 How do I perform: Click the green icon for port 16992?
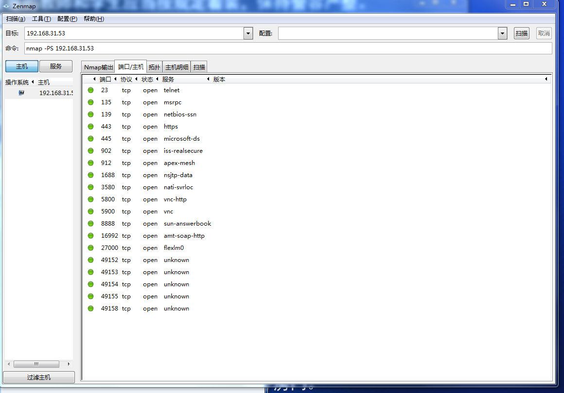tap(90, 235)
